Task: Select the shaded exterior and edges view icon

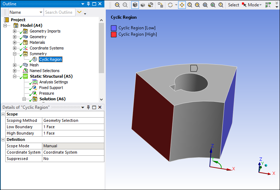Action: (x=135, y=5)
